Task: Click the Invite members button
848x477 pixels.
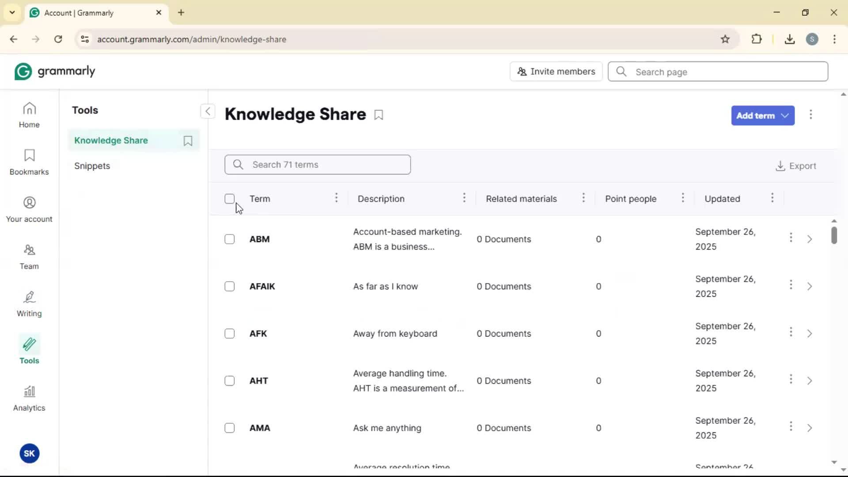Action: coord(556,72)
